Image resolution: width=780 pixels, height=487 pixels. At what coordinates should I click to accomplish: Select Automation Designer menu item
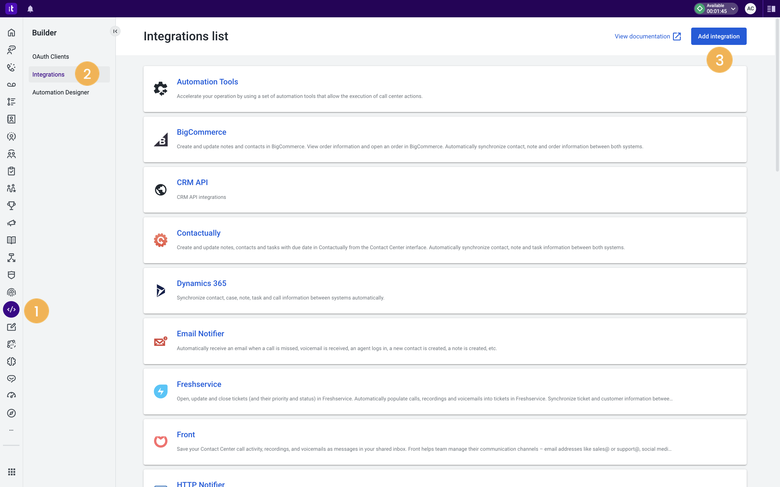click(x=61, y=93)
